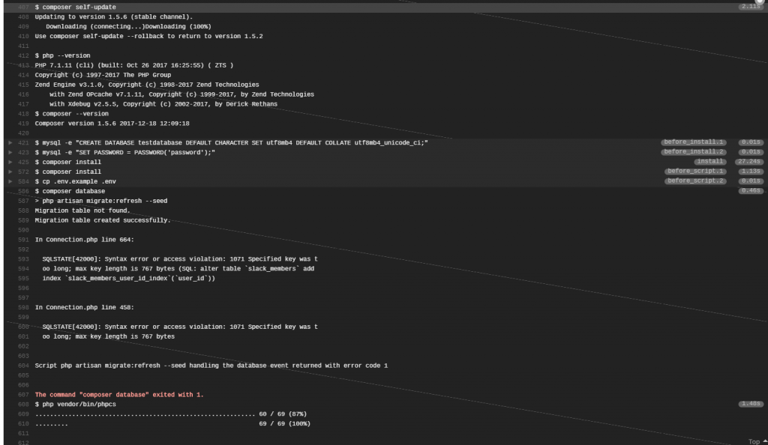This screenshot has width=768, height=445.
Task: Click the before_script.1 badge
Action: [x=695, y=171]
